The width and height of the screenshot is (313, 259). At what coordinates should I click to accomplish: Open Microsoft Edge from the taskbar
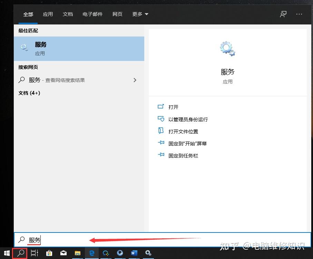click(x=92, y=253)
